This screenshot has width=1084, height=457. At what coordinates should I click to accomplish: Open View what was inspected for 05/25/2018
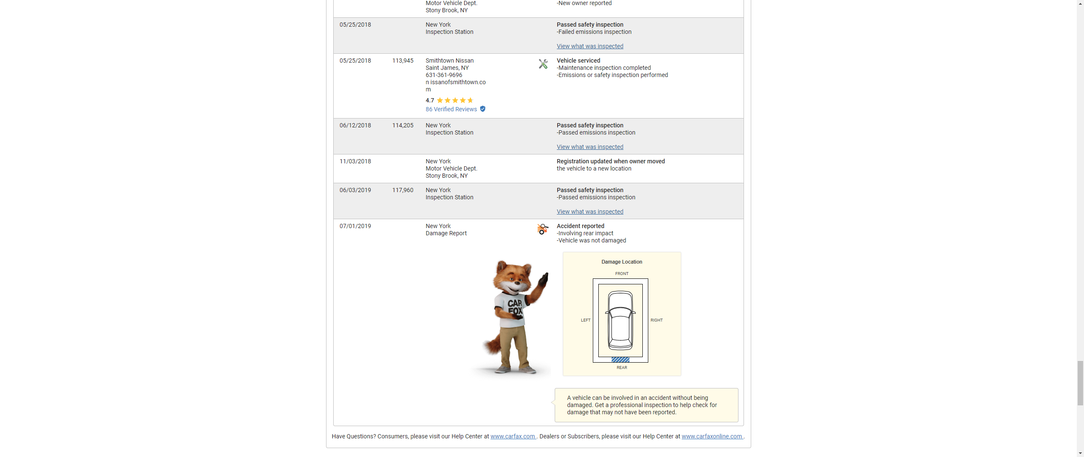[x=590, y=46]
